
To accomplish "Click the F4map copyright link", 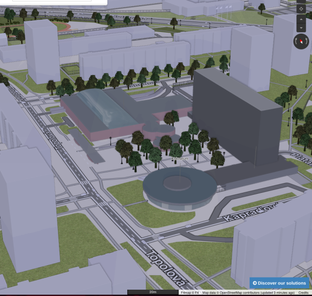I will coord(185,293).
